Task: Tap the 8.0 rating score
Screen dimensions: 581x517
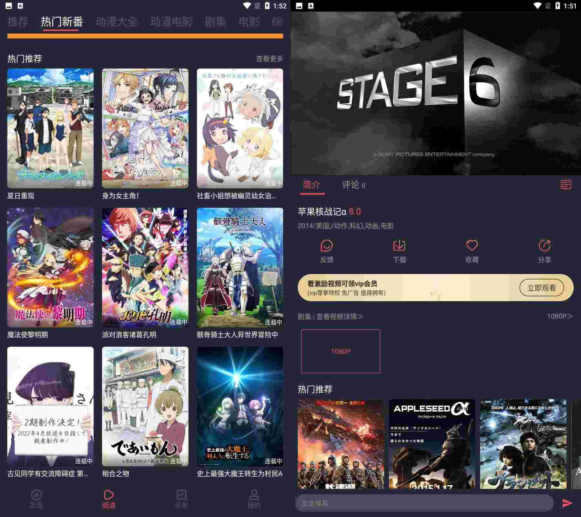Action: pos(355,212)
